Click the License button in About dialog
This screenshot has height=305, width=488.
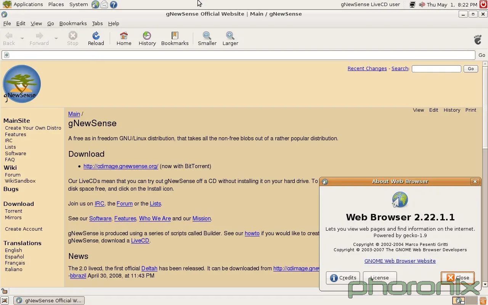[380, 278]
